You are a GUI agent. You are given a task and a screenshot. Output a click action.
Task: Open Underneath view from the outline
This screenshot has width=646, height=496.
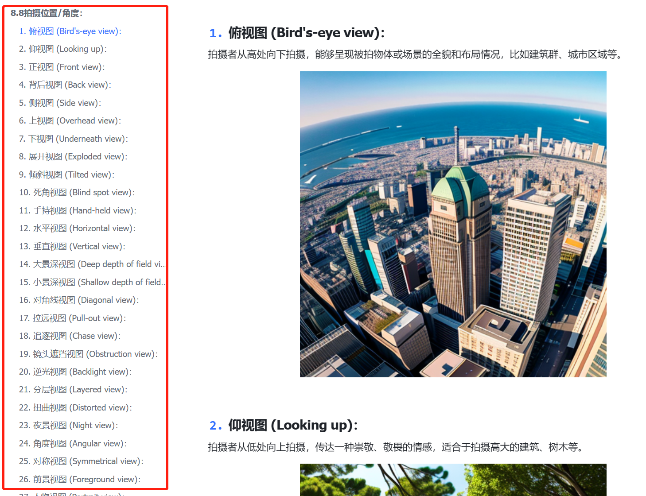(x=73, y=139)
